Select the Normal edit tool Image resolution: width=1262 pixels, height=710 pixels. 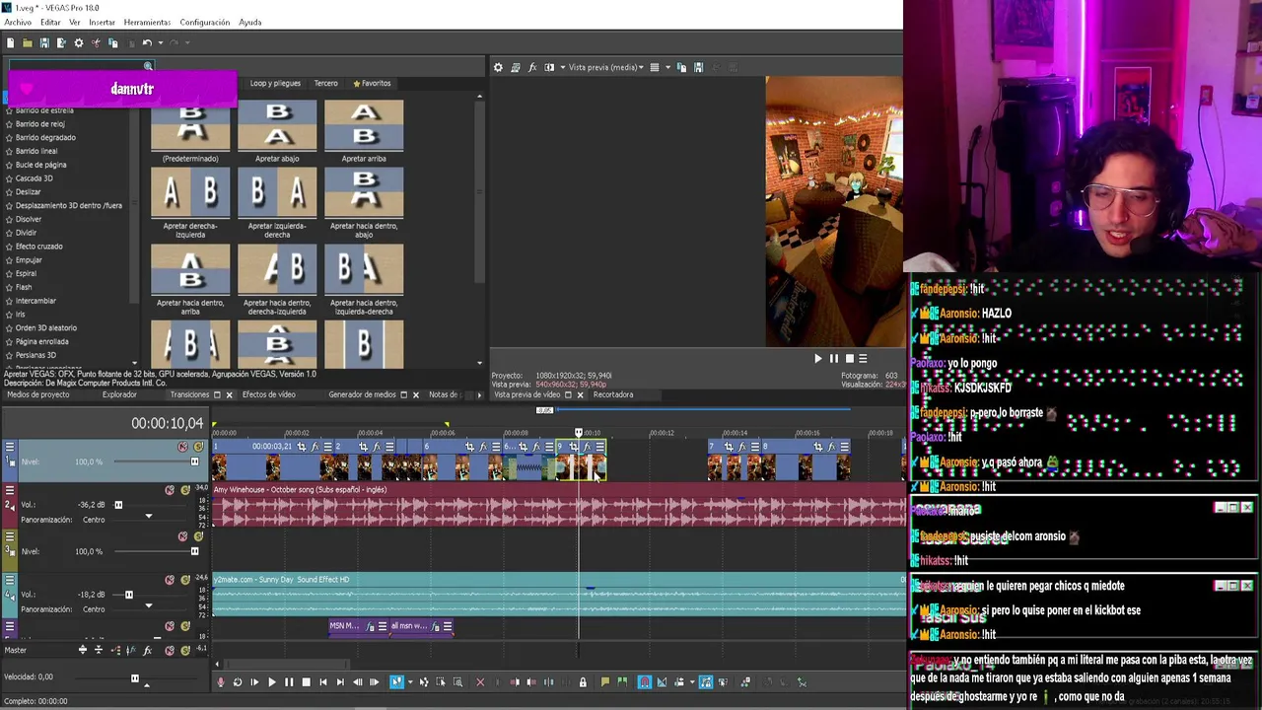pyautogui.click(x=396, y=681)
